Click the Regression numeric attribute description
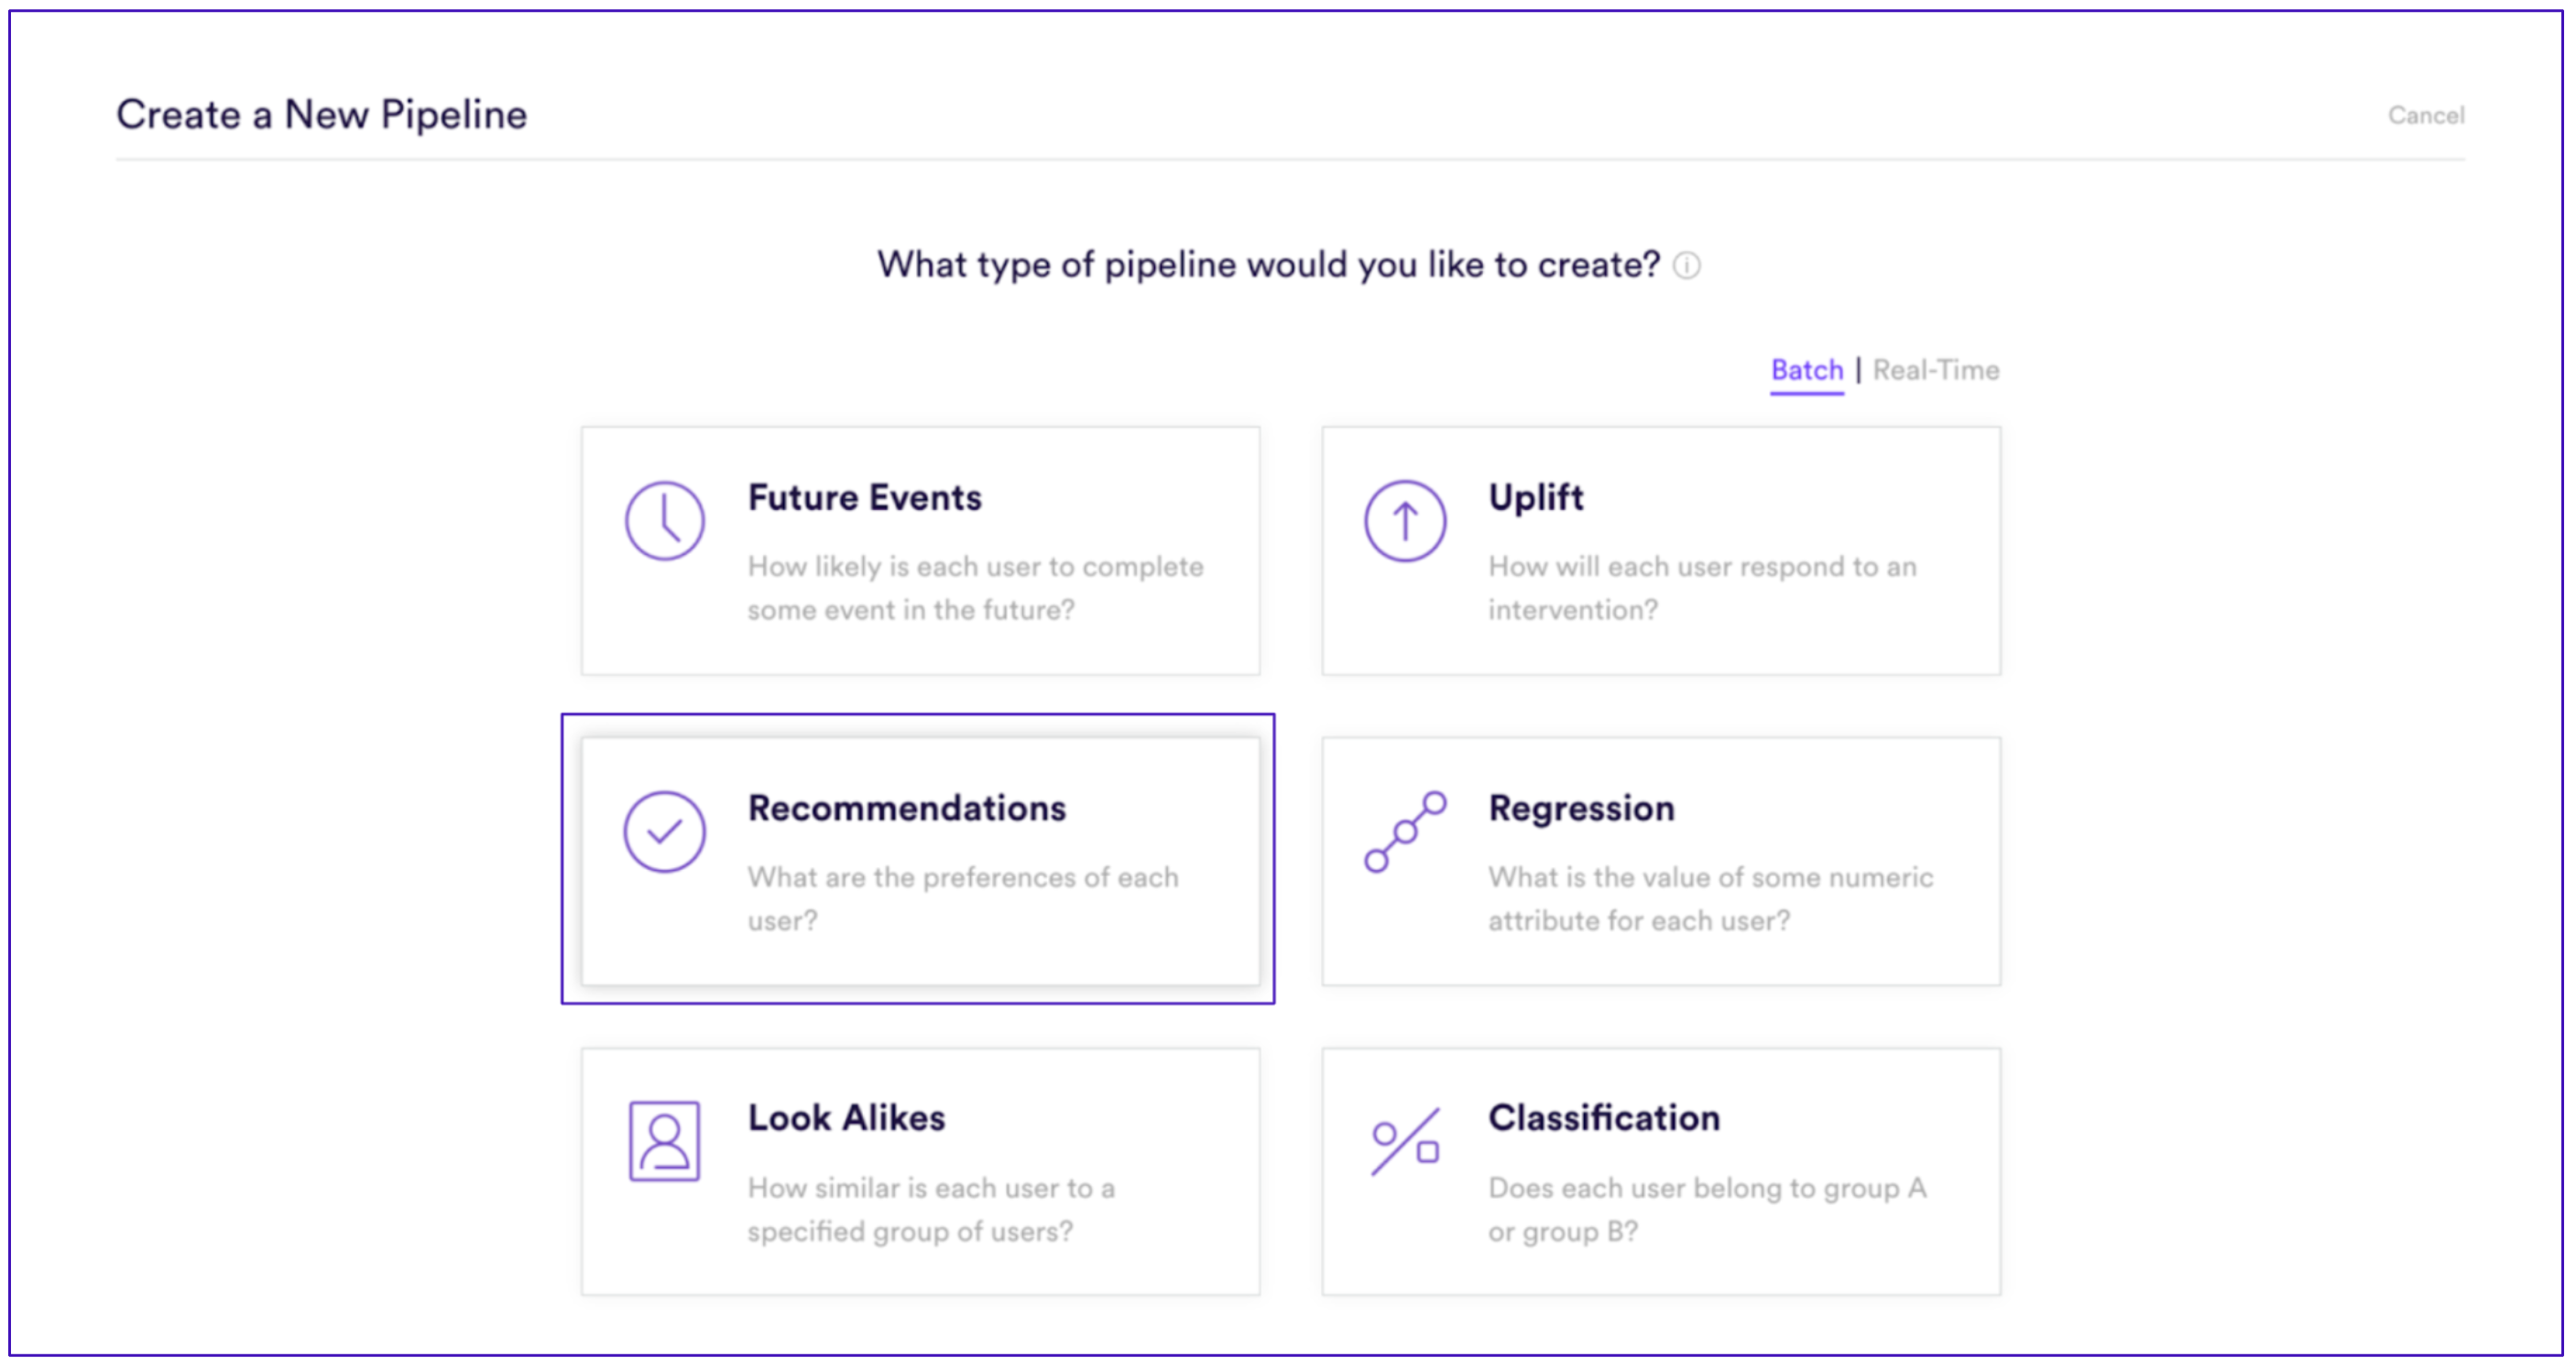The image size is (2576, 1368). 1710,898
